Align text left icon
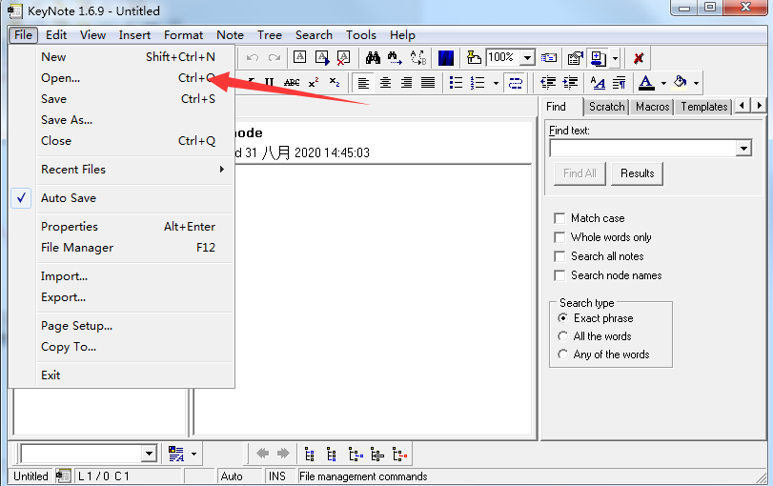Screen dimensions: 773x486 (363, 83)
